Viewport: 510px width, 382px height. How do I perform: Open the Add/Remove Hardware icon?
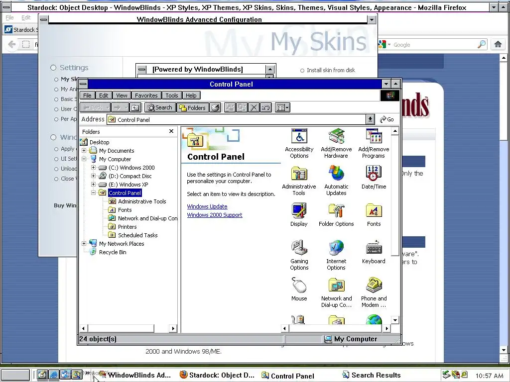click(336, 143)
